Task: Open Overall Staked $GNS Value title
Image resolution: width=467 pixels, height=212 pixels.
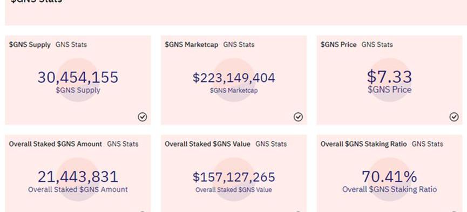Action: point(208,144)
